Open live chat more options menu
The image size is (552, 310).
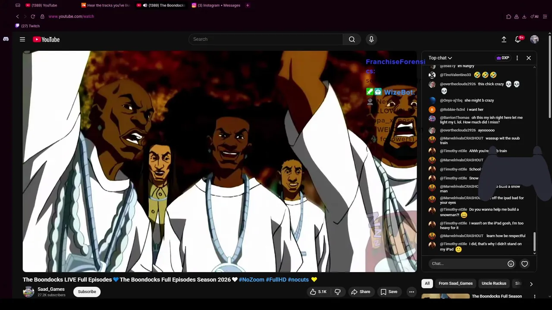tap(517, 58)
